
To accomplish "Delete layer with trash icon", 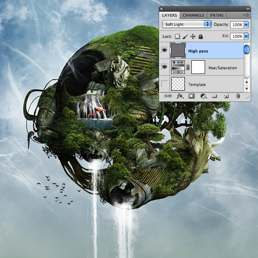I will click(x=238, y=96).
